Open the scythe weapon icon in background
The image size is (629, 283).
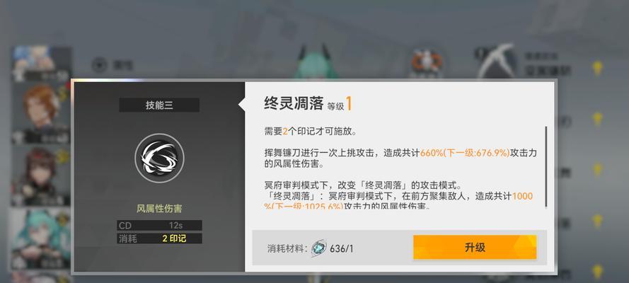click(496, 62)
